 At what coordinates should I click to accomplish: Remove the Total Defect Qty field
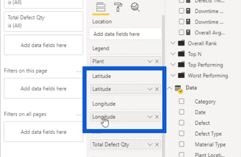coord(157,144)
